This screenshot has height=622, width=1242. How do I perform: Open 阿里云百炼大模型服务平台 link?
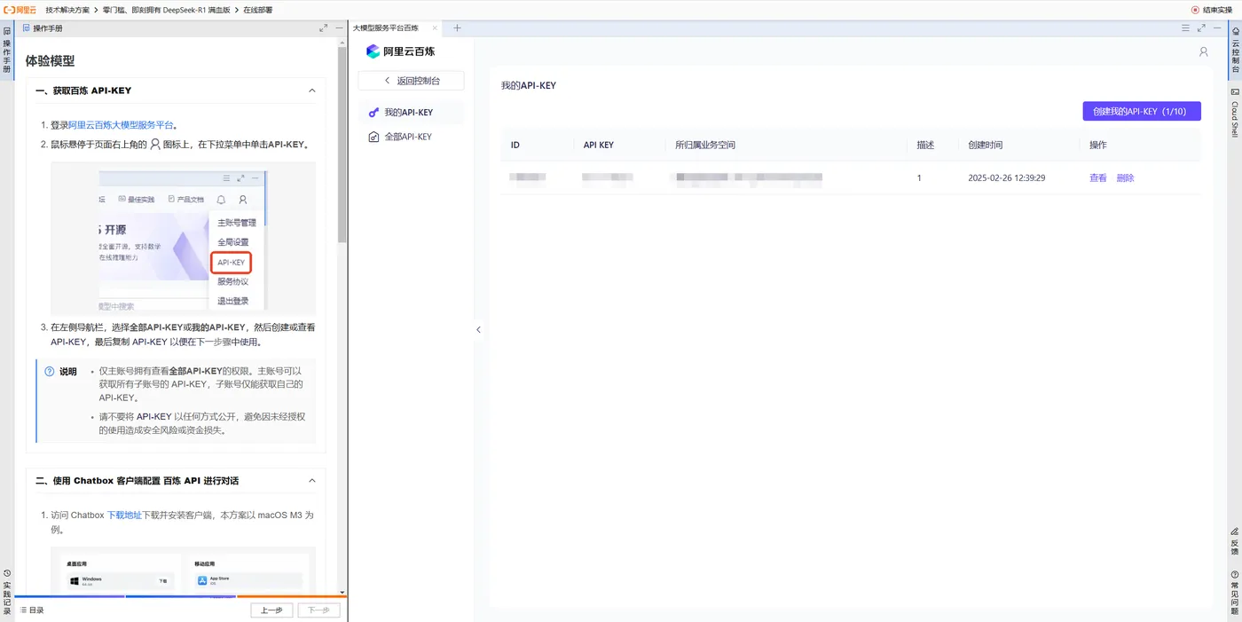coord(121,125)
